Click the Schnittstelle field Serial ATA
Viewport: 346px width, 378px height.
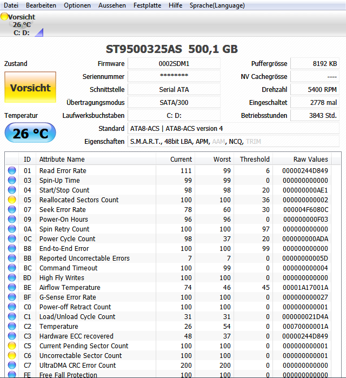(x=174, y=89)
